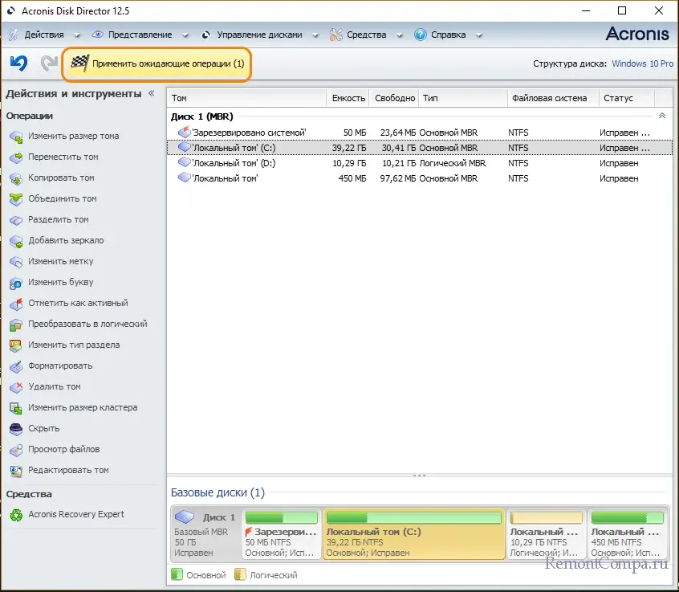Click the Форматировать icon
This screenshot has height=592, width=679.
[16, 366]
